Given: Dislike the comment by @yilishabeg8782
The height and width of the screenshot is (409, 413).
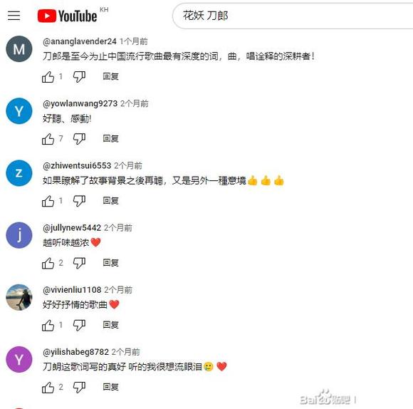Looking at the screenshot, I should [x=79, y=388].
